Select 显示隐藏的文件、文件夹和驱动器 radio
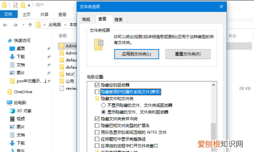 [103, 112]
